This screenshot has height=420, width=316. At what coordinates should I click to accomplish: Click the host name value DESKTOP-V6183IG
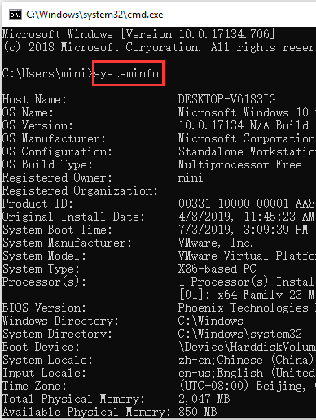226,99
